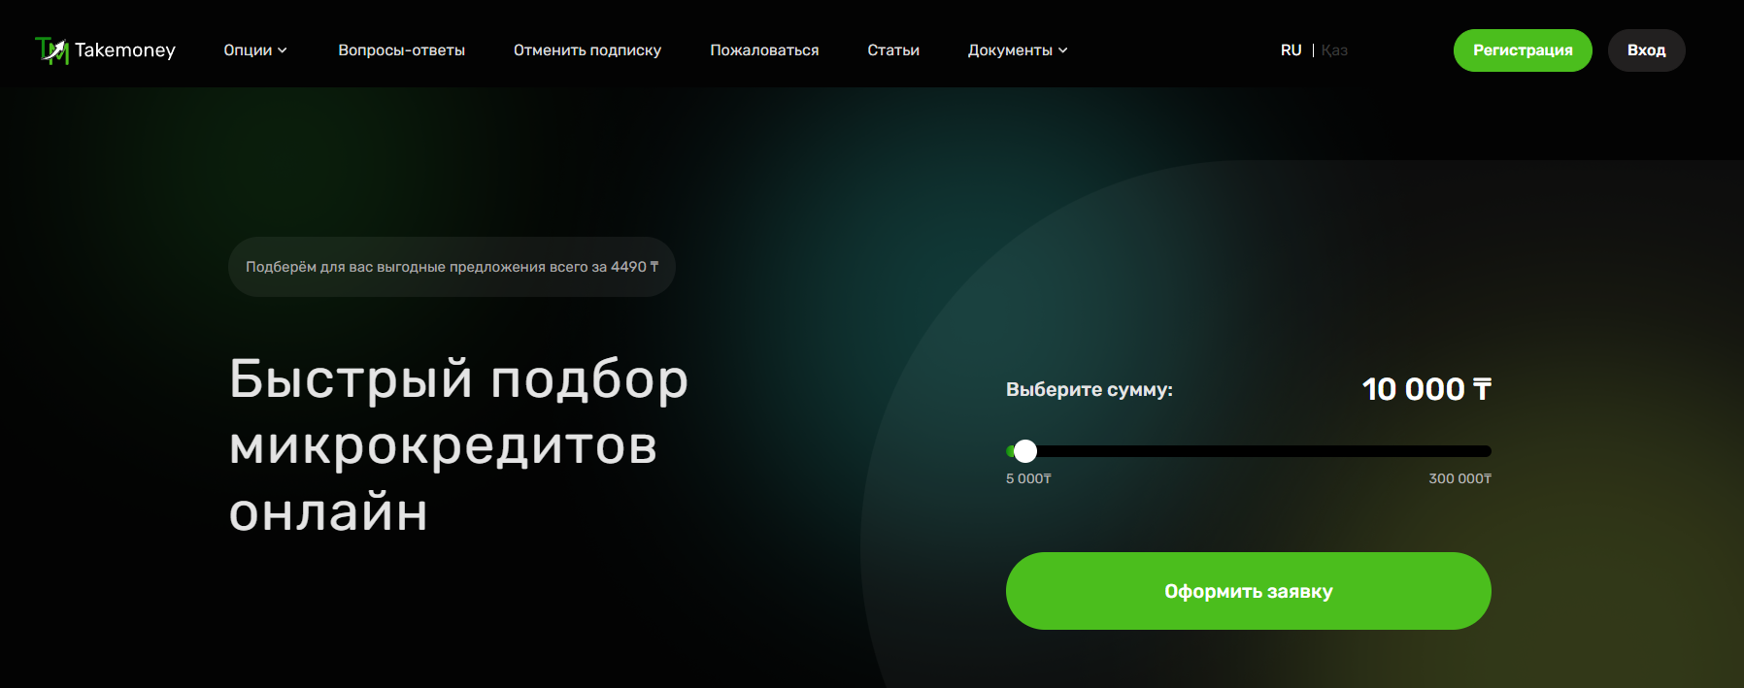Go to Отменить подписку

(587, 50)
